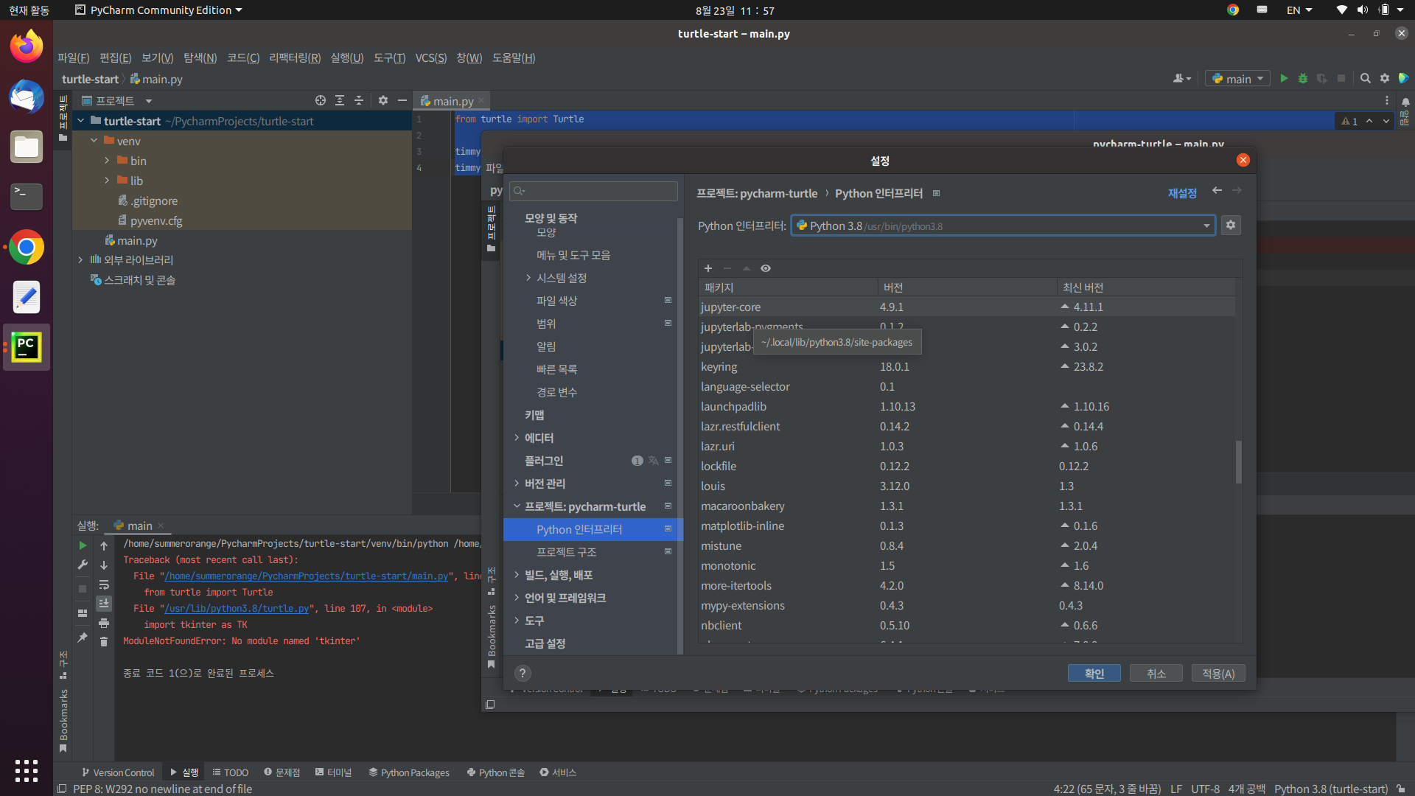The image size is (1415, 796).
Task: Click the 확인 button to confirm settings
Action: 1094,673
